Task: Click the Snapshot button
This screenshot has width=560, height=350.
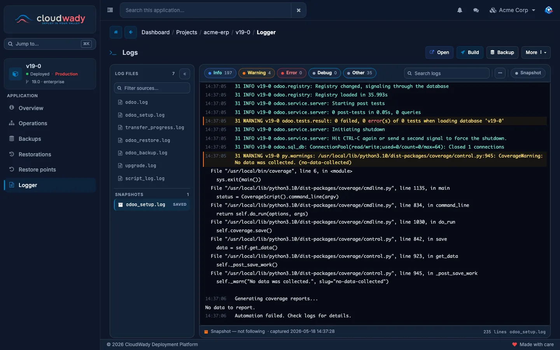Action: coord(528,73)
